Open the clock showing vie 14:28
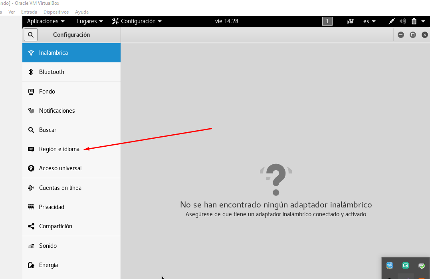Viewport: 430px width, 279px height. click(226, 21)
